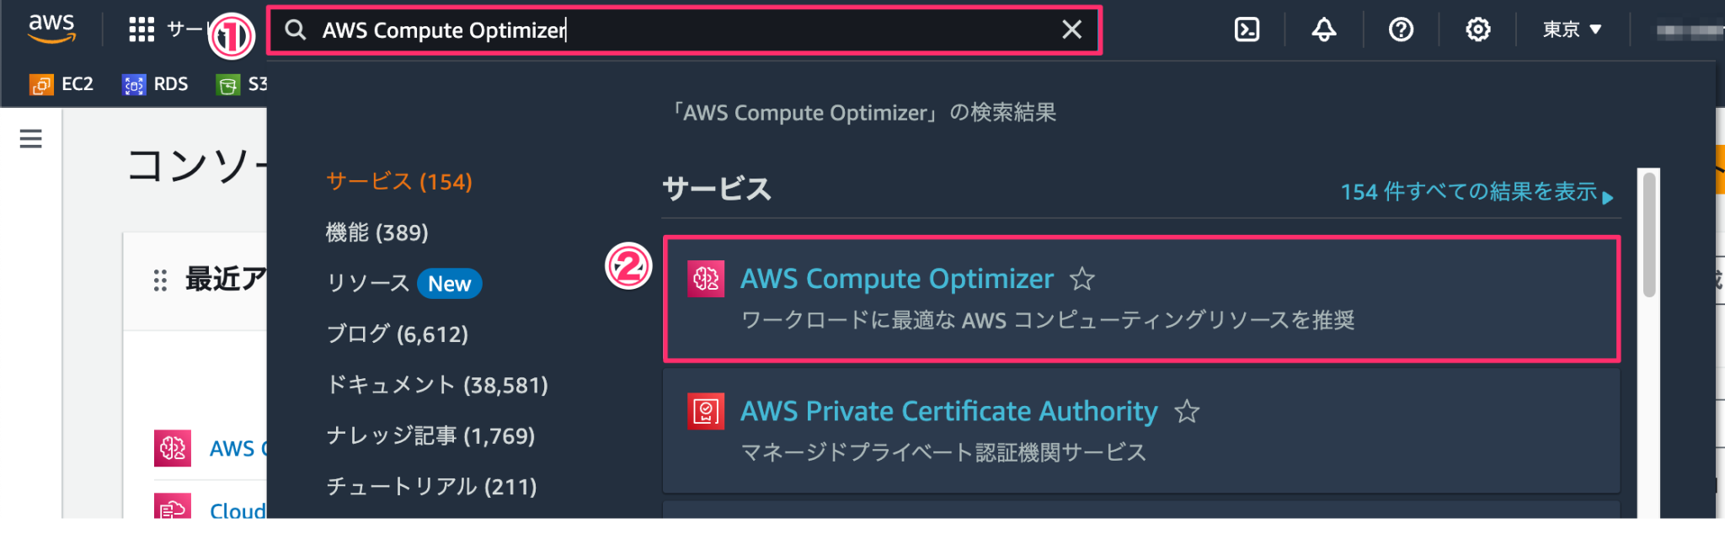Switch to the 機能 (389) results category
The image size is (1725, 550).
377,232
